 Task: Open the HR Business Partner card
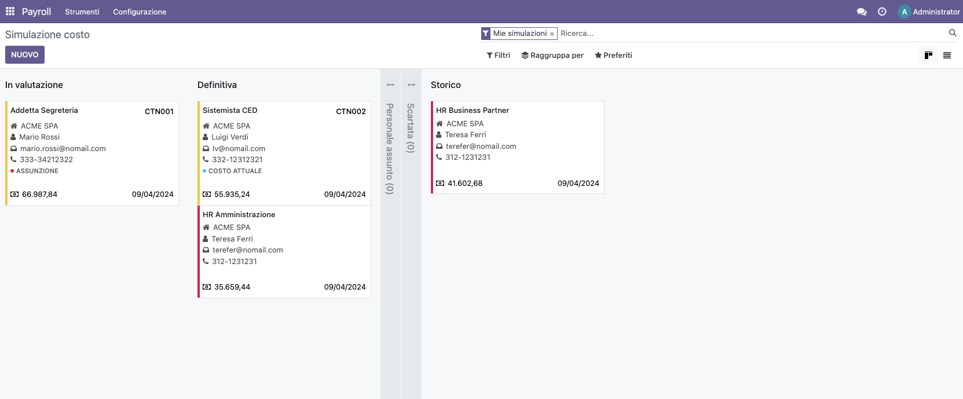[518, 148]
